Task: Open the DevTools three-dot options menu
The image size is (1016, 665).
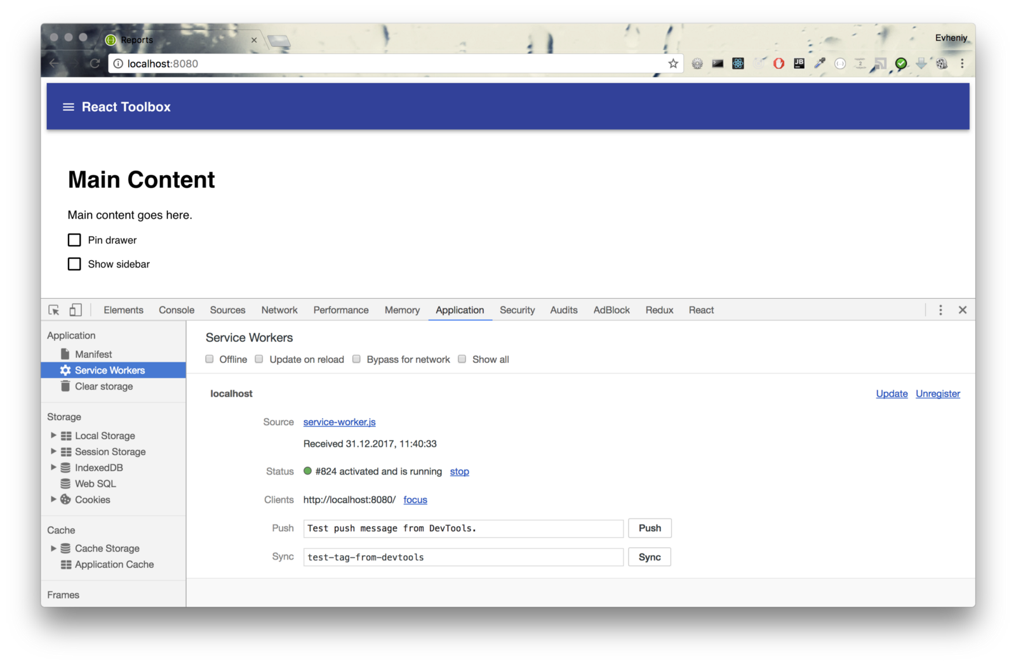Action: 940,310
